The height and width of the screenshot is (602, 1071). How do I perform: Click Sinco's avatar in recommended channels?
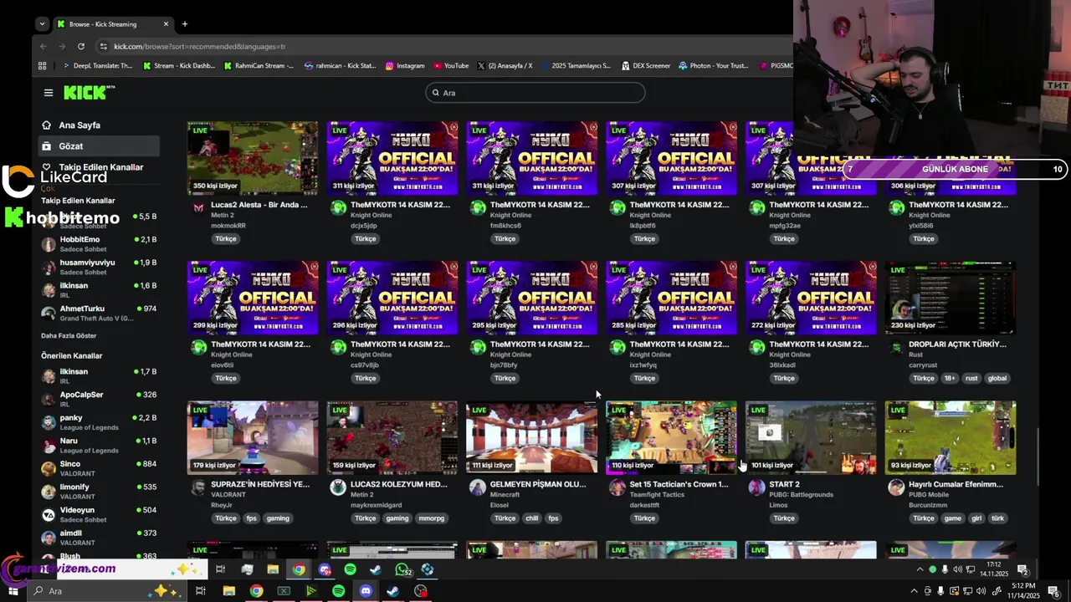pyautogui.click(x=49, y=468)
